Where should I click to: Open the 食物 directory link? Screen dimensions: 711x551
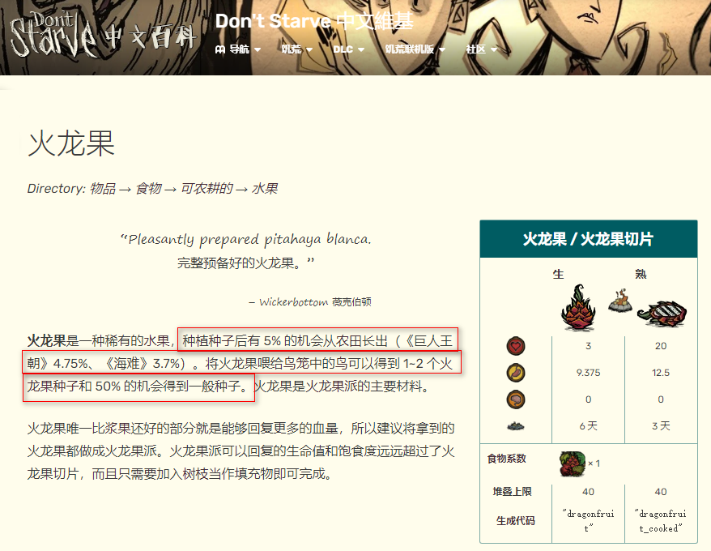coord(148,188)
